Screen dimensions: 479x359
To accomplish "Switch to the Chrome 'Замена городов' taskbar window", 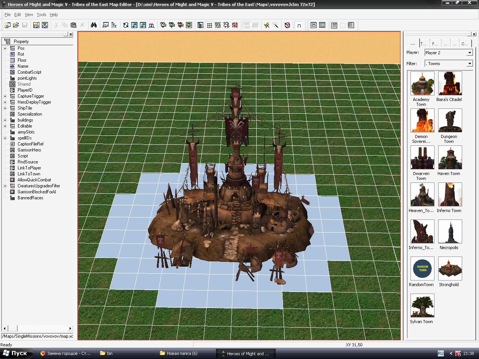I will pyautogui.click(x=66, y=353).
